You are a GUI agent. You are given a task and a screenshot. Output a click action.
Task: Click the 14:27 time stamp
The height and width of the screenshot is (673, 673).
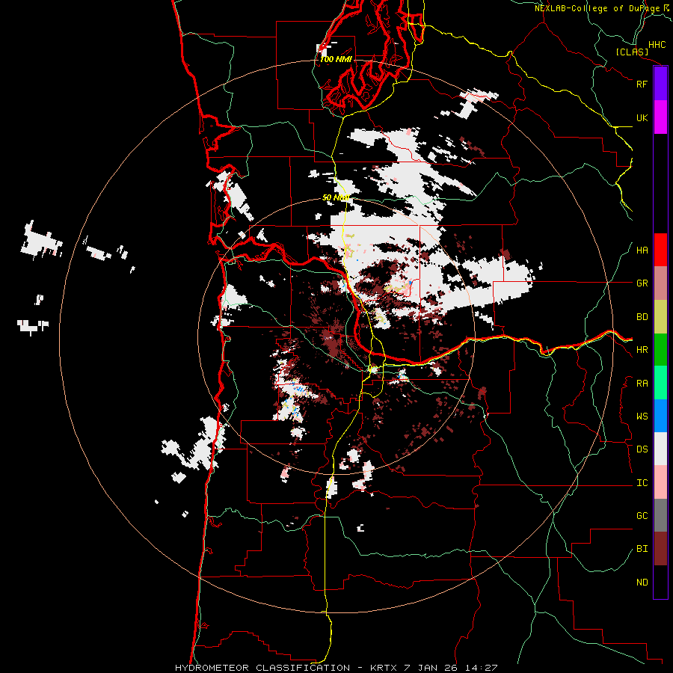[483, 668]
